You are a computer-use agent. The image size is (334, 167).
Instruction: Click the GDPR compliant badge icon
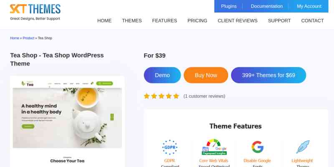tap(170, 147)
